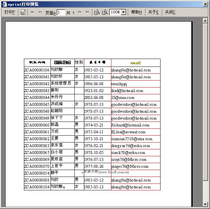Click name cell 洪成海
The height and width of the screenshot is (209, 210).
63,104
